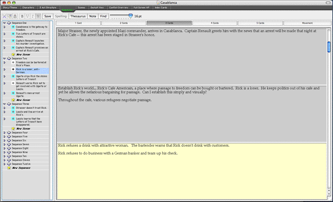The width and height of the screenshot is (333, 202).
Task: Click the Copy icon in toolbar
Action: tap(11, 16)
